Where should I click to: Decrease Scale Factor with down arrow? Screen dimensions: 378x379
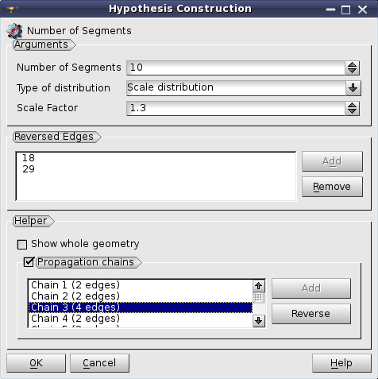pos(352,111)
